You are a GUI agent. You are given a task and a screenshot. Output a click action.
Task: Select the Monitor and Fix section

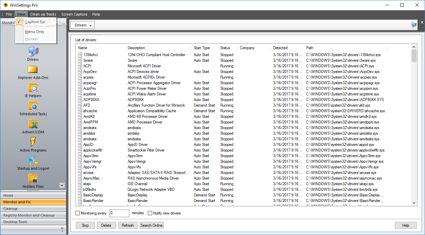point(33,202)
